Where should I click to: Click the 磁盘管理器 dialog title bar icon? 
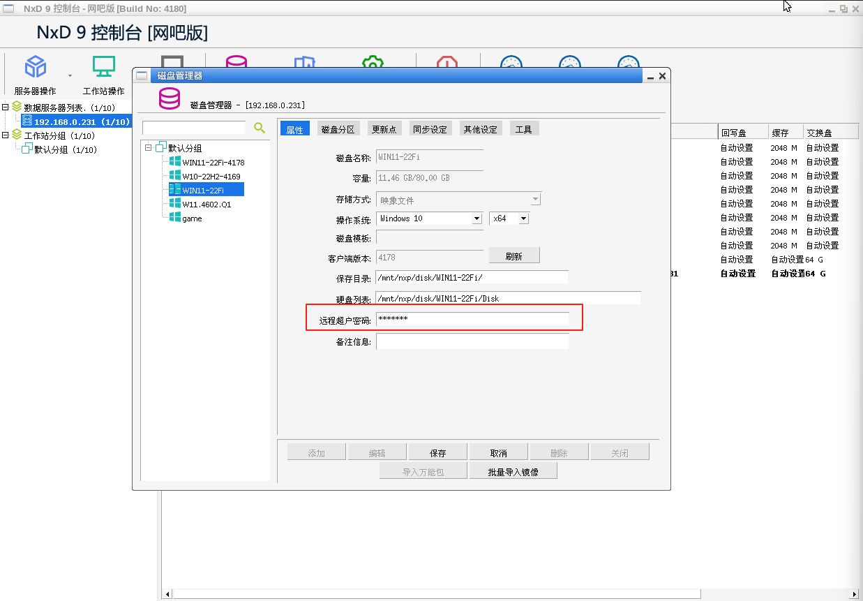tap(142, 75)
